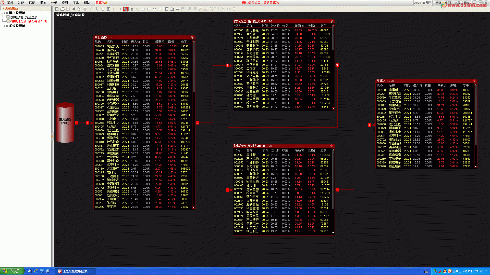The image size is (490, 275).
Task: Select the line drawing tool
Action: click(138, 9)
